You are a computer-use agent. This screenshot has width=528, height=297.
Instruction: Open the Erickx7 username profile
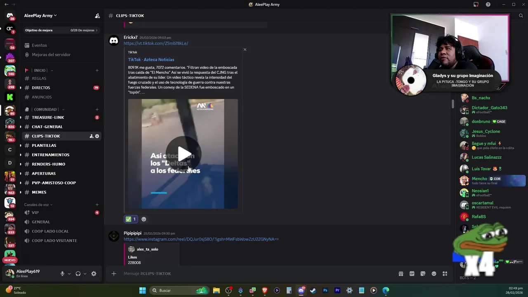130,37
